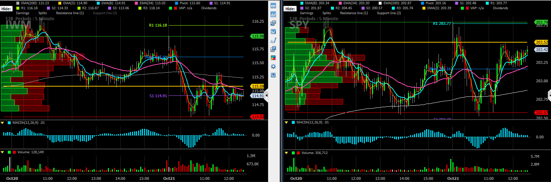This screenshot has width=551, height=182.
Task: Click 115.08 yellow price tag on IWM axis
Action: (x=257, y=86)
